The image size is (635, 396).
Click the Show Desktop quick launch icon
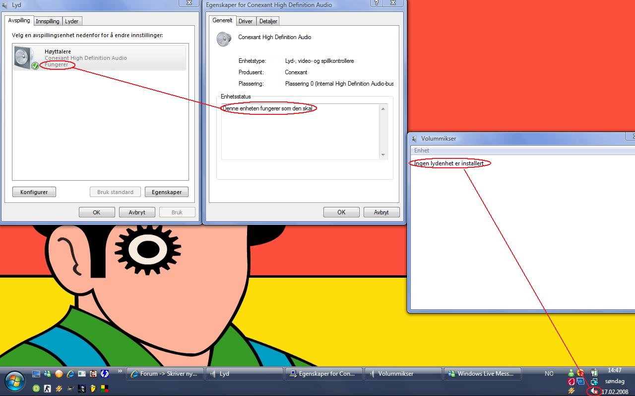pyautogui.click(x=36, y=374)
